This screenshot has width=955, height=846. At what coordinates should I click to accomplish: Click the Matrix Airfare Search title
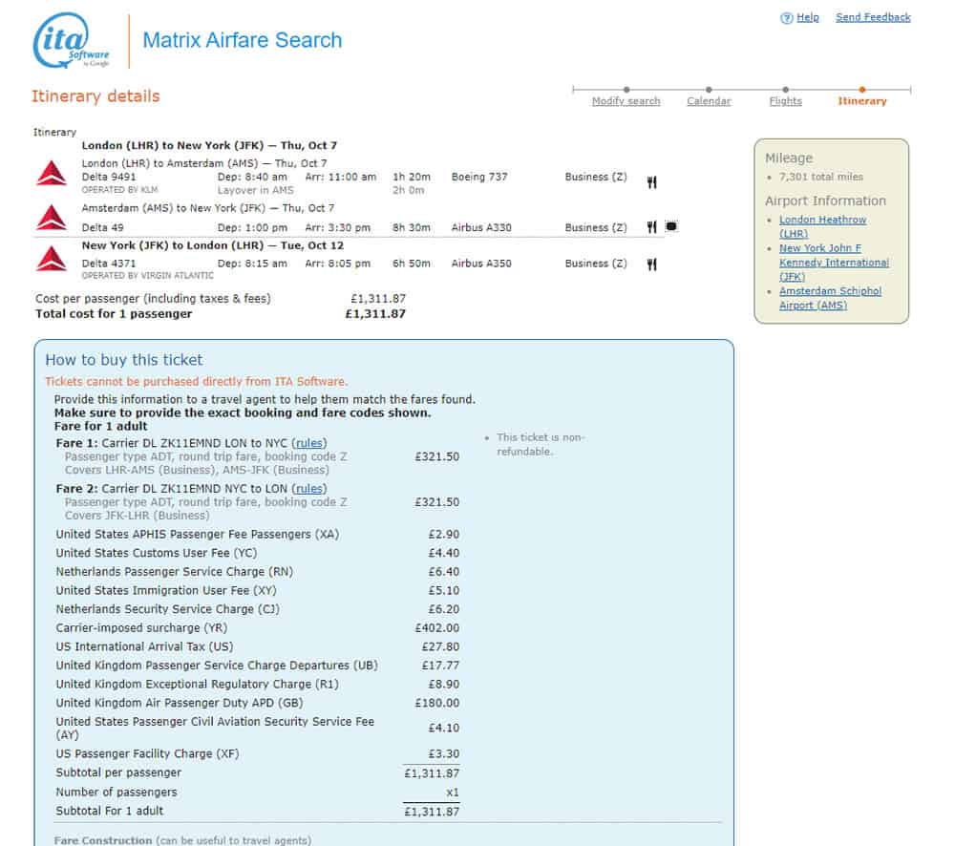coord(243,40)
